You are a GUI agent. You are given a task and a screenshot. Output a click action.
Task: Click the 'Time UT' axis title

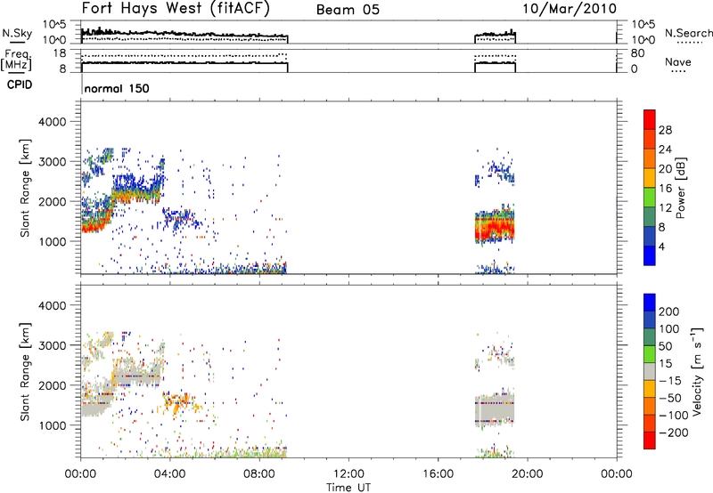(x=348, y=488)
